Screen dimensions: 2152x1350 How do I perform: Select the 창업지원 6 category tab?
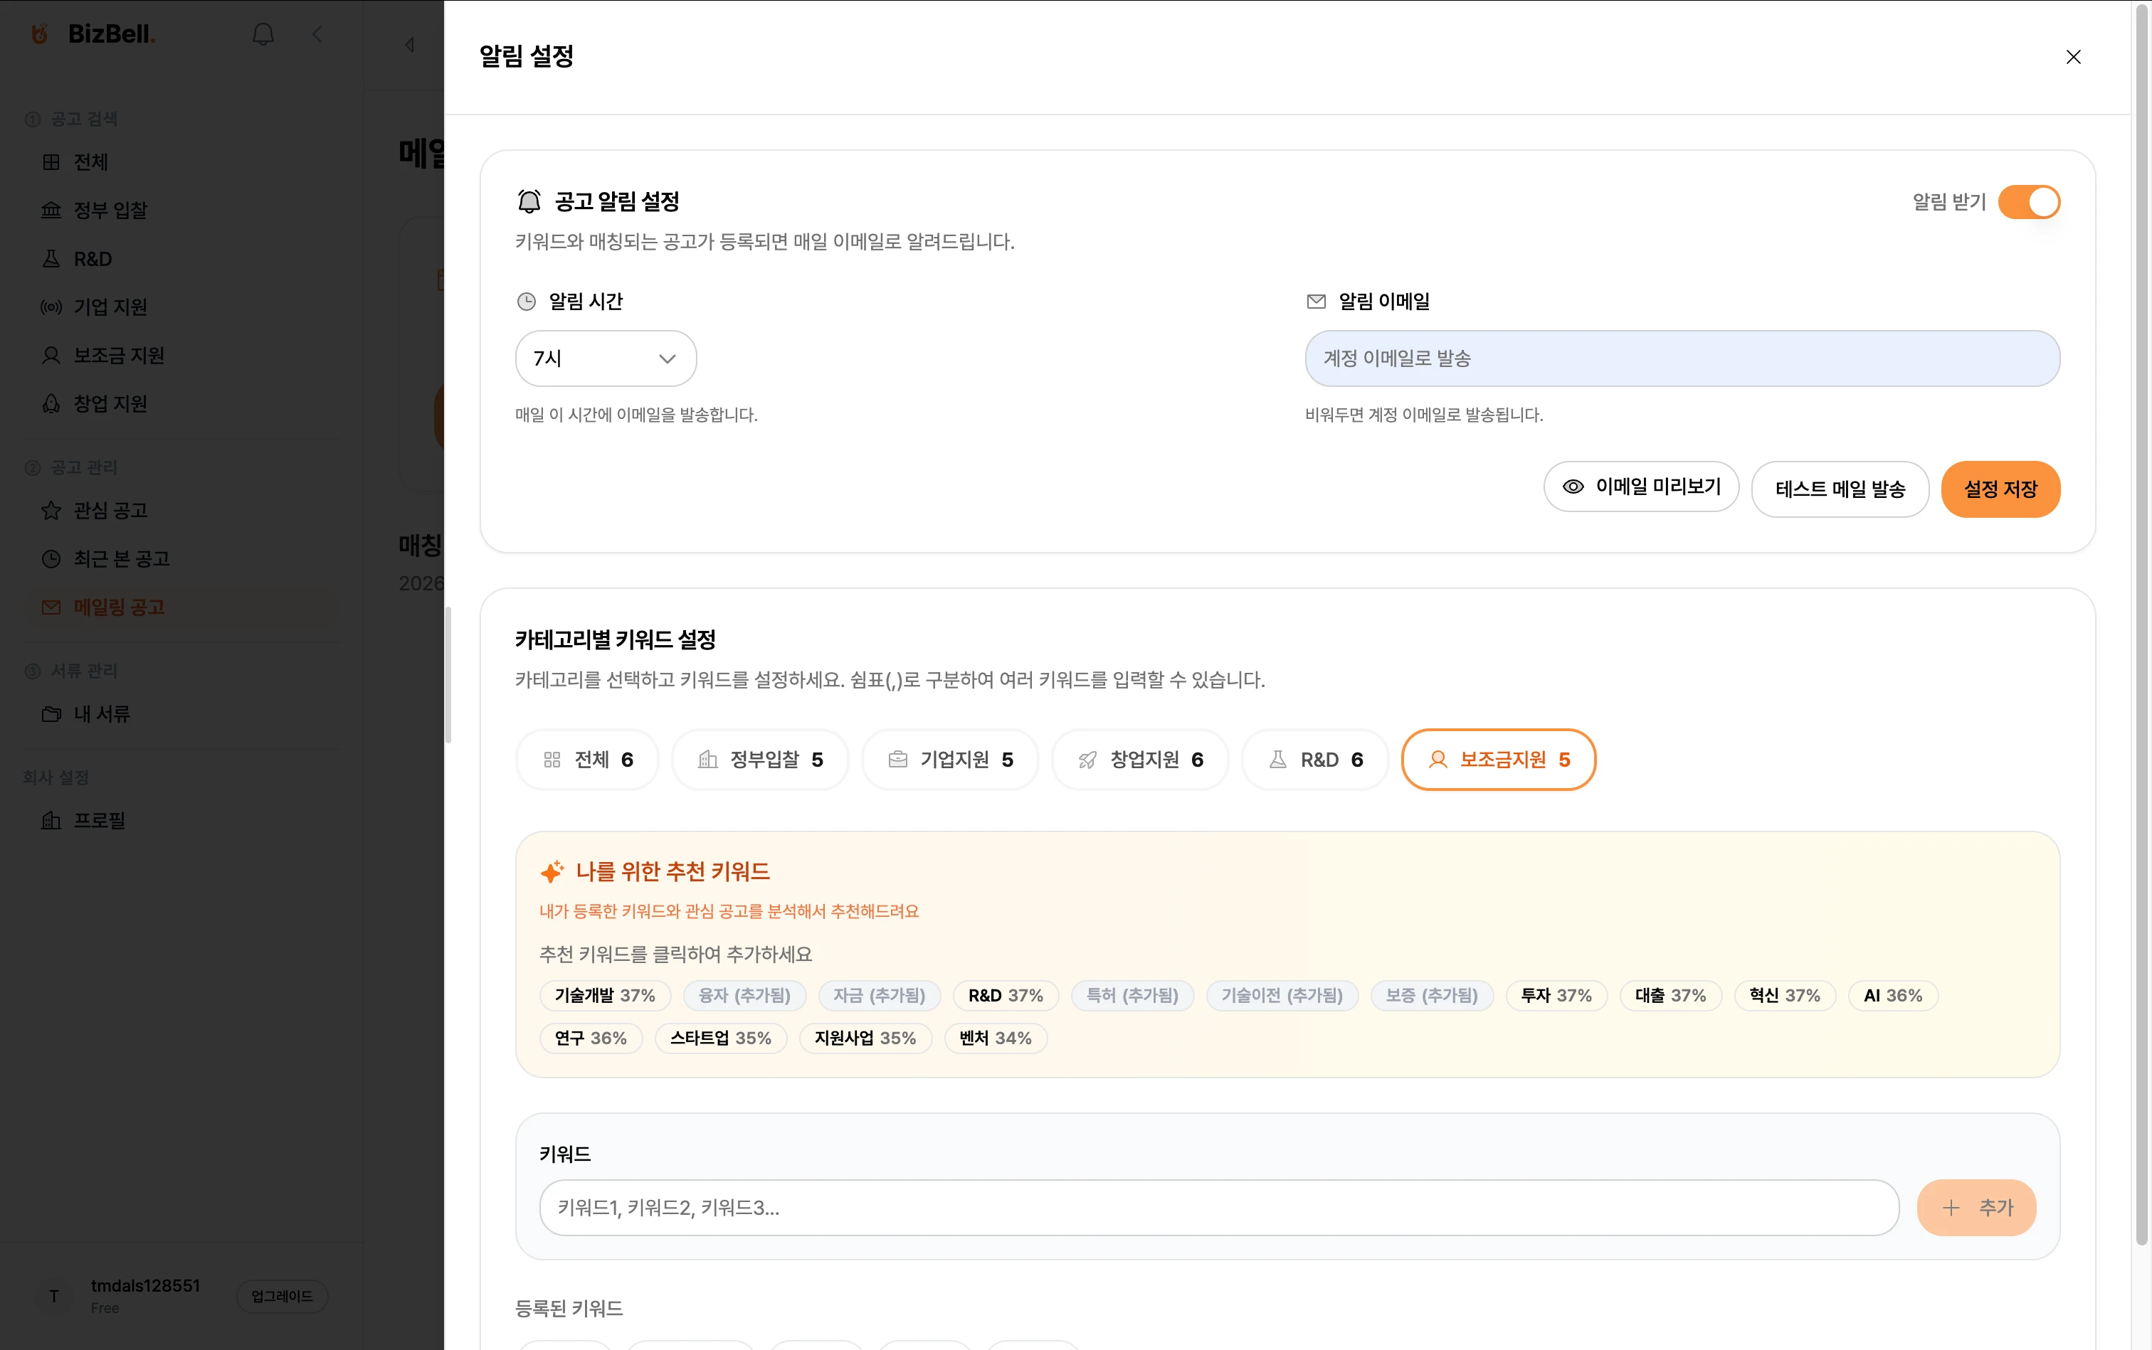[x=1140, y=760]
